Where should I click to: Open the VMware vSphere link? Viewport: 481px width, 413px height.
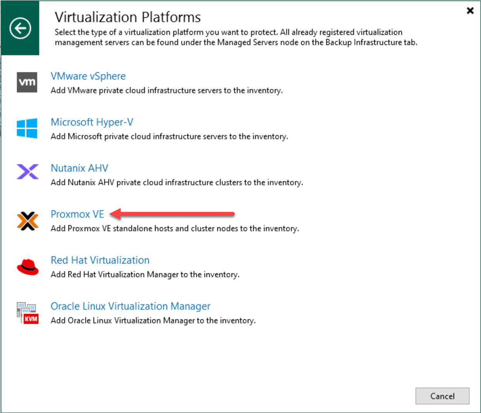(88, 76)
